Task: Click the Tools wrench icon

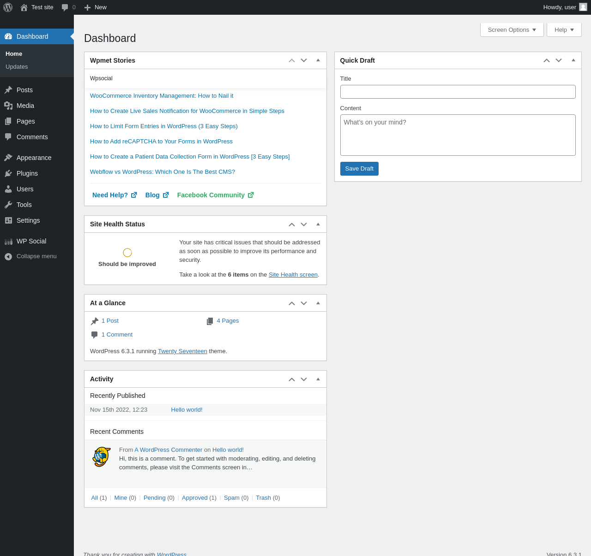Action: (x=8, y=205)
